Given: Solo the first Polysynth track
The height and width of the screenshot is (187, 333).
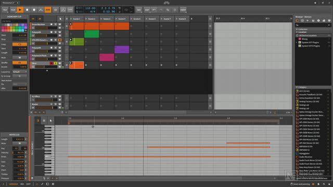Looking at the screenshot, I should 56,32.
